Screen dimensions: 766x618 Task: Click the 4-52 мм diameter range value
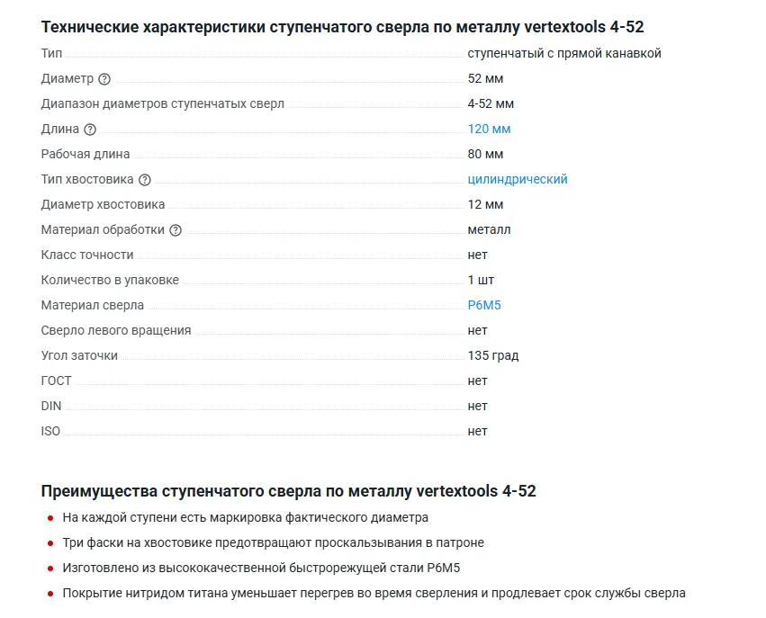(491, 103)
